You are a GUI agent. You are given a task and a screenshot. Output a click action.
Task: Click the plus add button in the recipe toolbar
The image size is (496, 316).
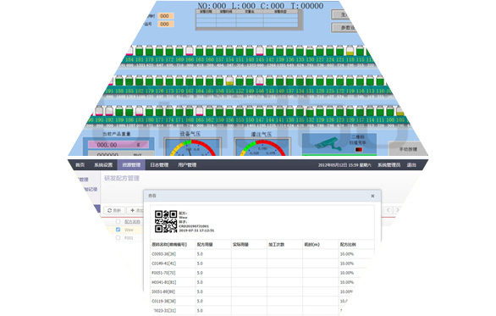[x=136, y=210]
